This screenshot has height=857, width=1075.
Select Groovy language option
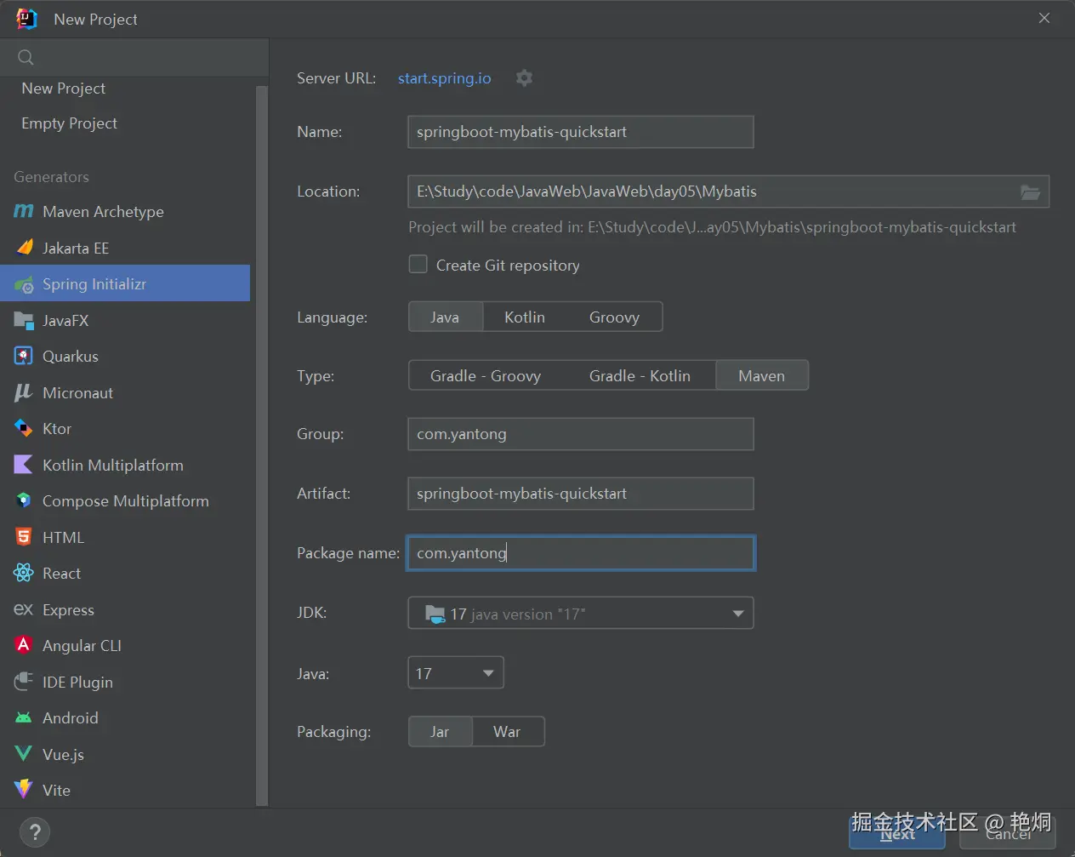614,317
